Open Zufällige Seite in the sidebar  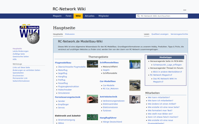(x=19, y=54)
